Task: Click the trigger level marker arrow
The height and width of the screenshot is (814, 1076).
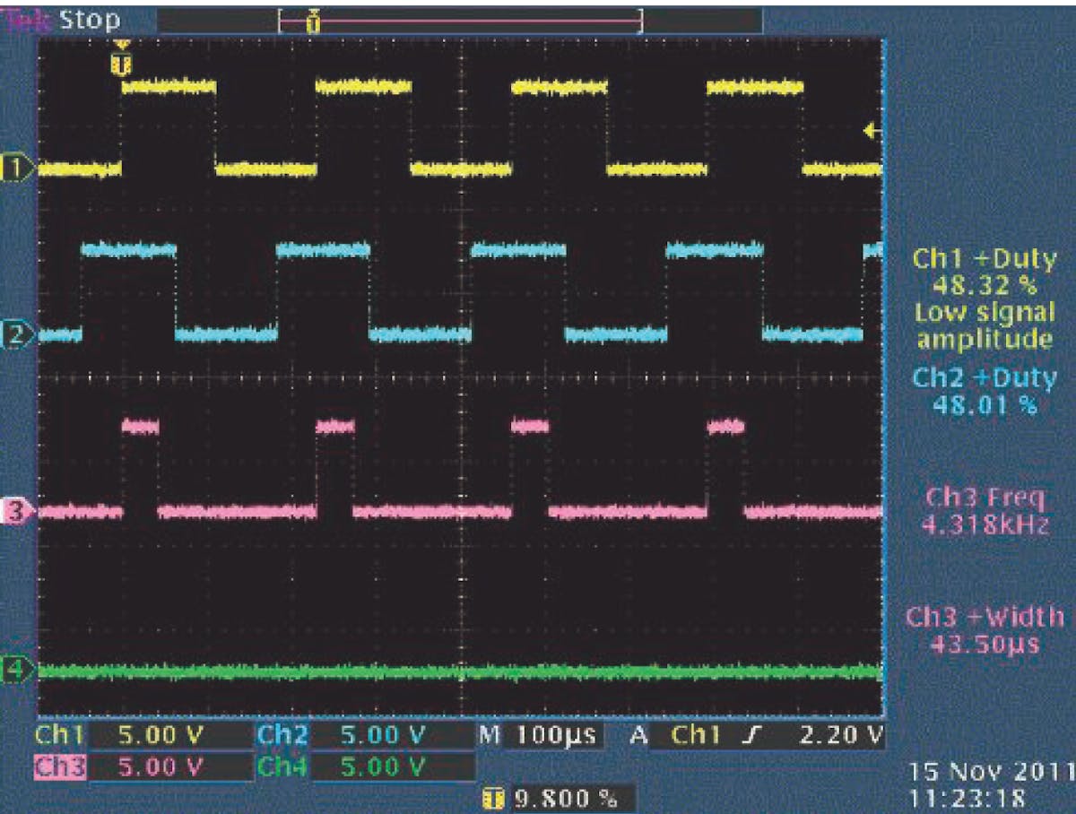Action: 868,131
